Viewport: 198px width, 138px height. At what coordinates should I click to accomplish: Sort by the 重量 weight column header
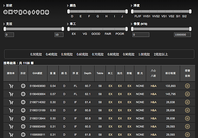click(x=53, y=73)
